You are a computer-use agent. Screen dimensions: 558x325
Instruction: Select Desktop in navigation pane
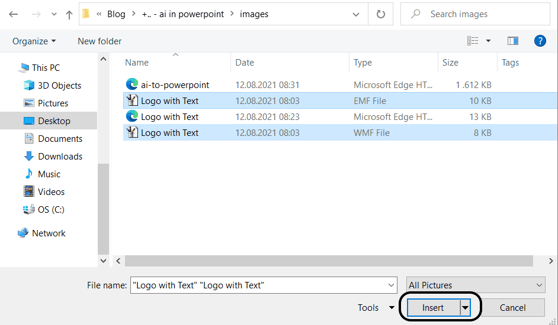pyautogui.click(x=49, y=121)
